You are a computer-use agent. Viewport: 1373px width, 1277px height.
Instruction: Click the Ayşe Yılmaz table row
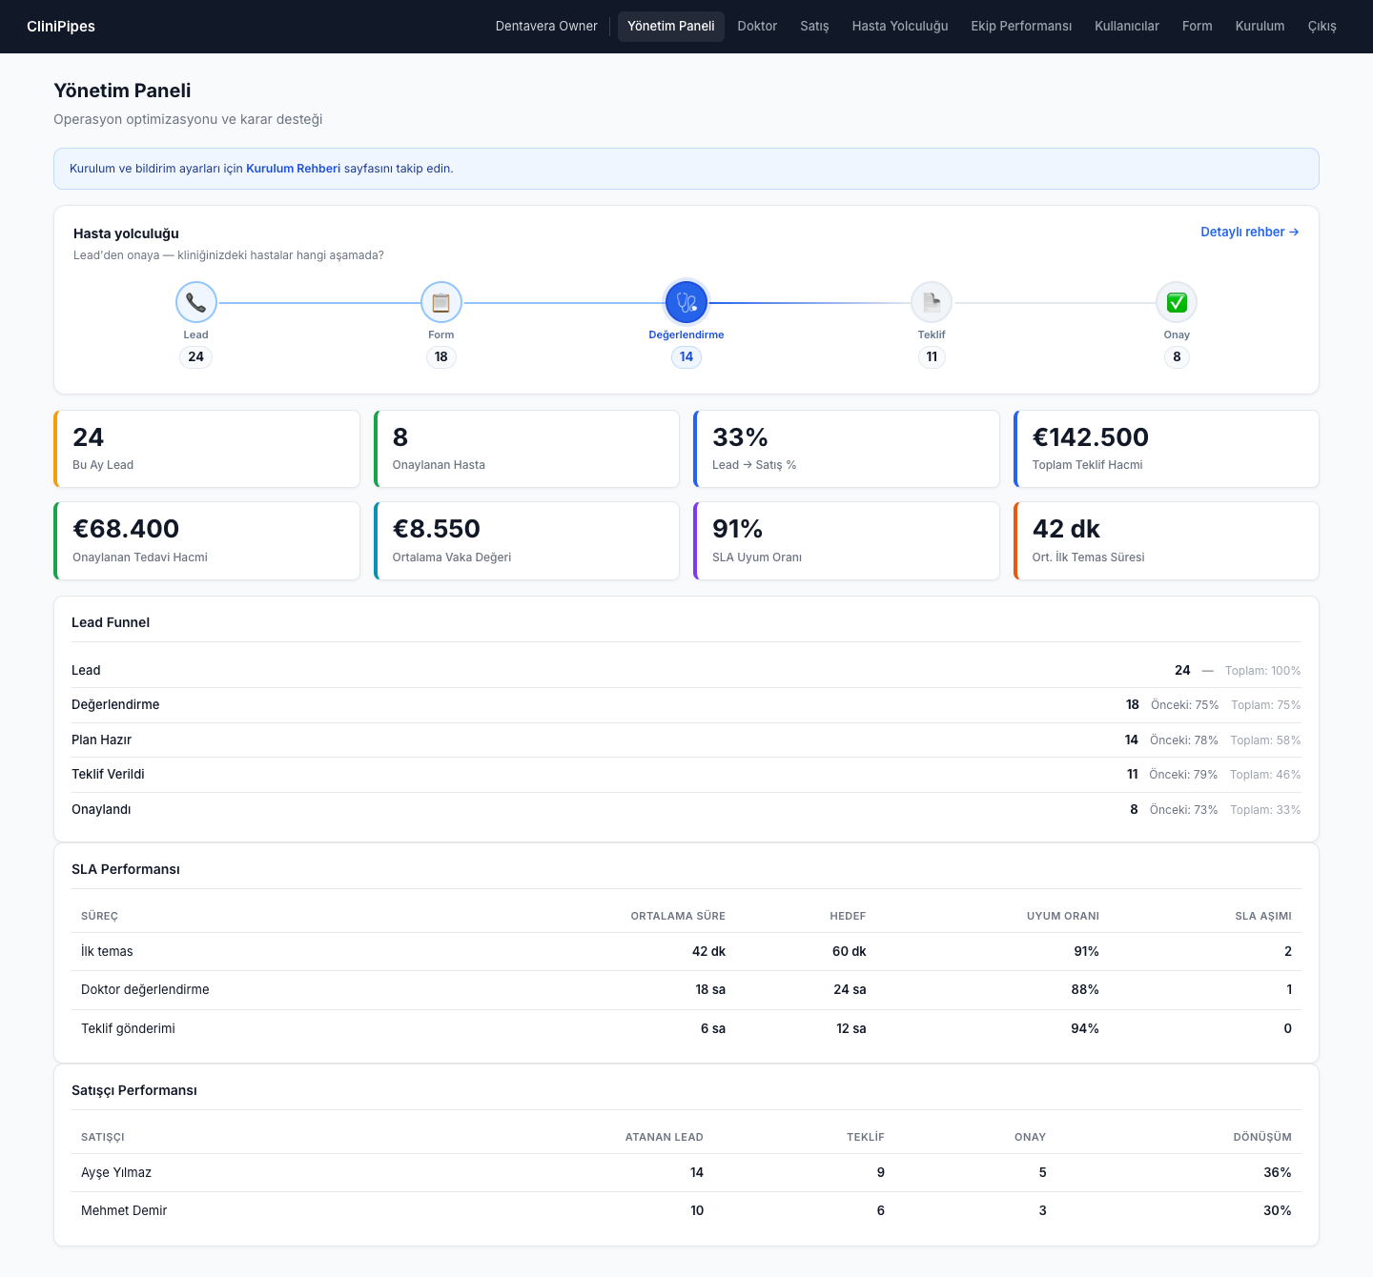[x=686, y=1172]
